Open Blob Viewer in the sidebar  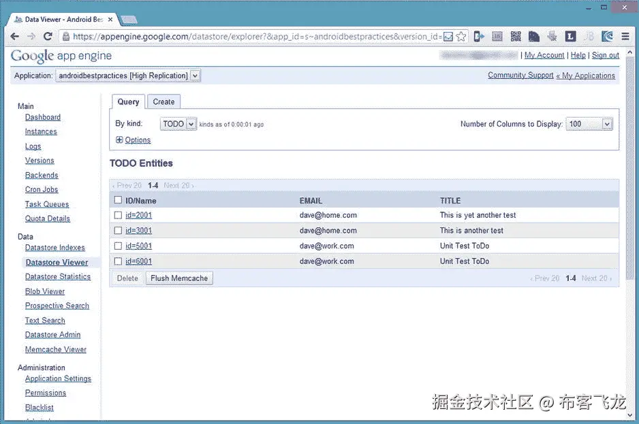(x=45, y=291)
